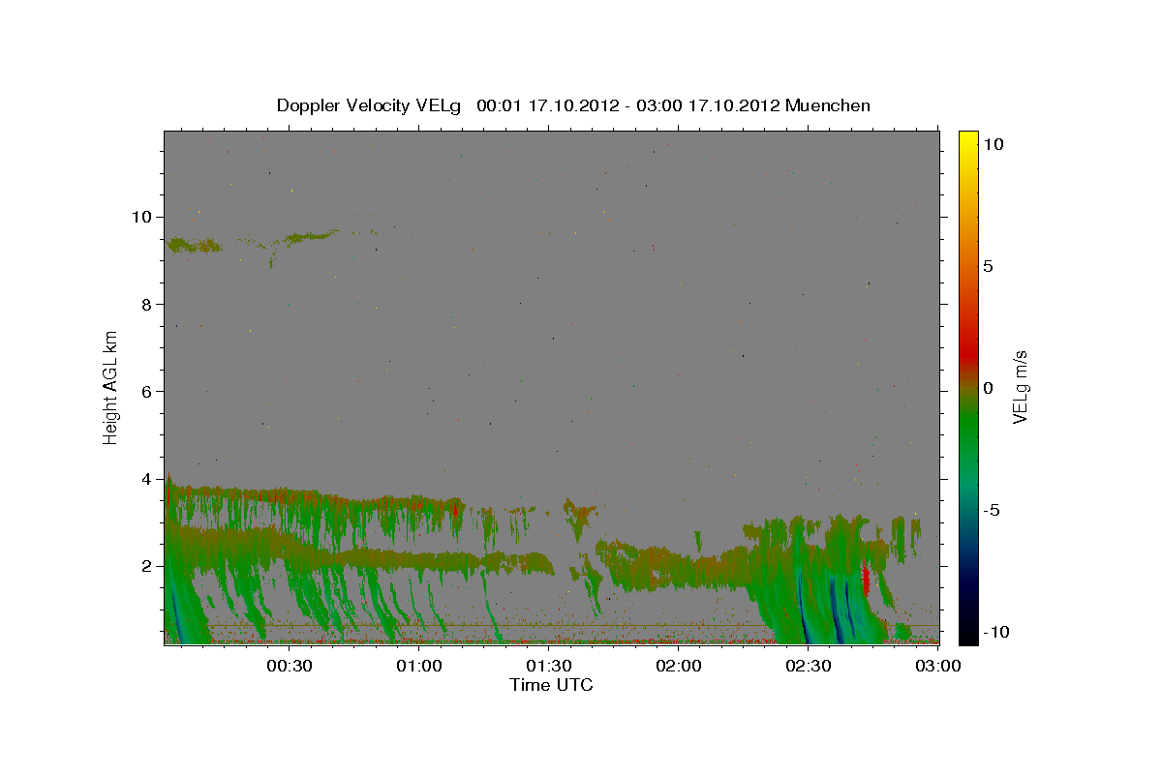Viewport: 1162px width, 774px height.
Task: Click the "02:00" time tick label
Action: tap(679, 666)
